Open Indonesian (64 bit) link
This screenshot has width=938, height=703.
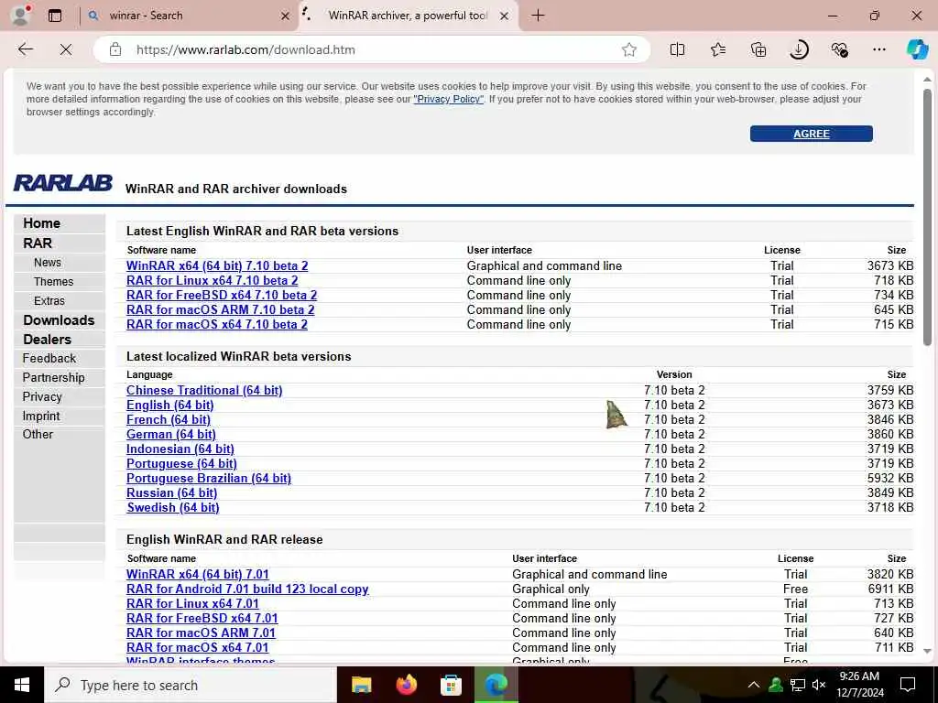180,449
